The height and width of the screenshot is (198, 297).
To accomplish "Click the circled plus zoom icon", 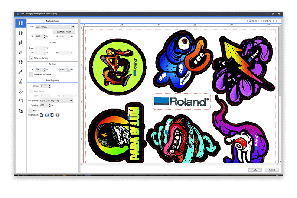I will click(274, 21).
